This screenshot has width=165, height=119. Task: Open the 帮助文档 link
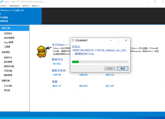click(x=110, y=75)
